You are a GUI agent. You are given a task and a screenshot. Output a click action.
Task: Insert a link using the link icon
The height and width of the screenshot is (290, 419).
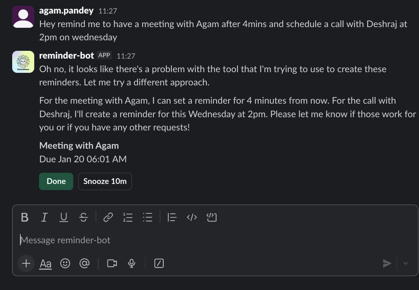pyautogui.click(x=108, y=217)
